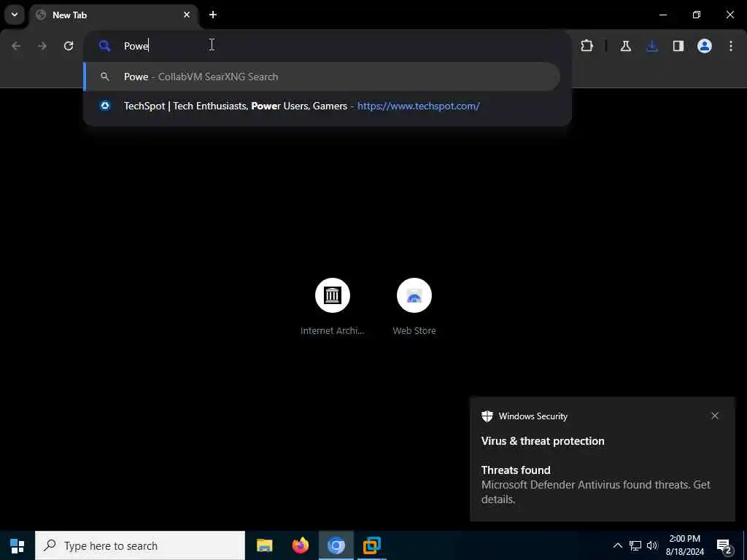Click the Windows Security shield icon

[487, 416]
